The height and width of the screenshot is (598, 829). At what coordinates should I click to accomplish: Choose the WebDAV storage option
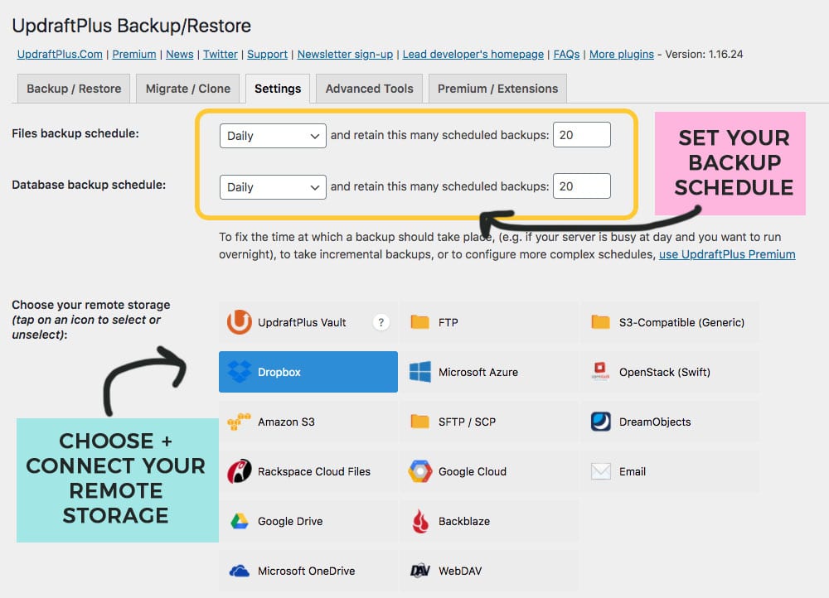click(x=489, y=571)
